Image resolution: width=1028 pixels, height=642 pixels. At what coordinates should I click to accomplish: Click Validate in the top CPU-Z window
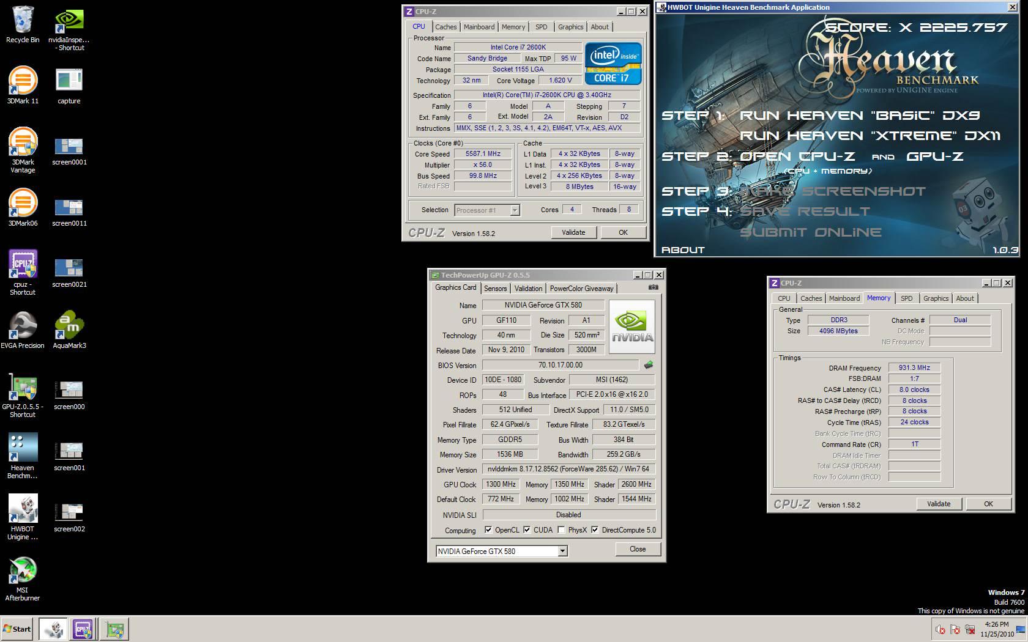click(x=573, y=232)
